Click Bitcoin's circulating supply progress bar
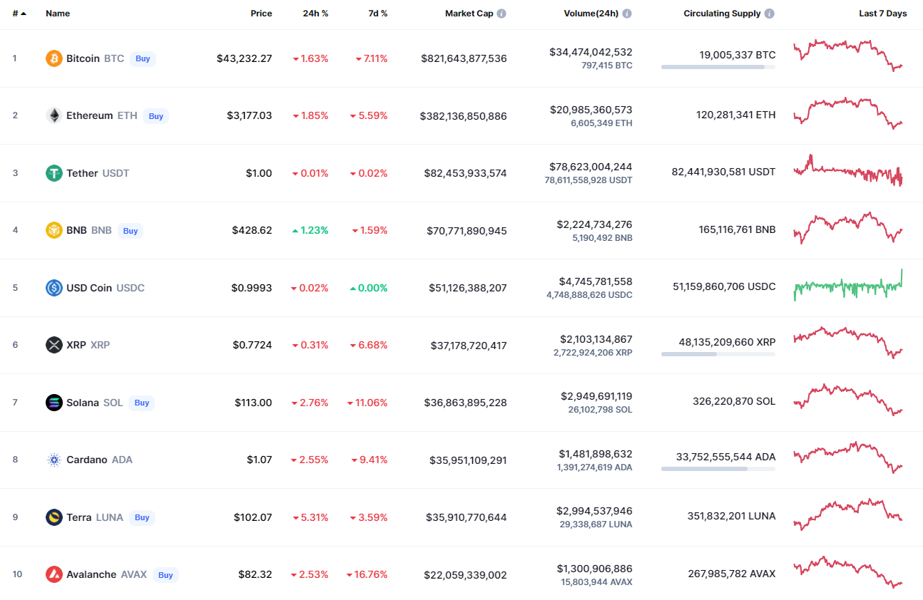 tap(718, 67)
